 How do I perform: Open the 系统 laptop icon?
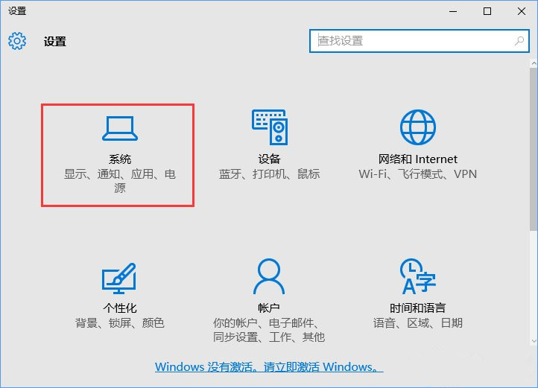(120, 129)
